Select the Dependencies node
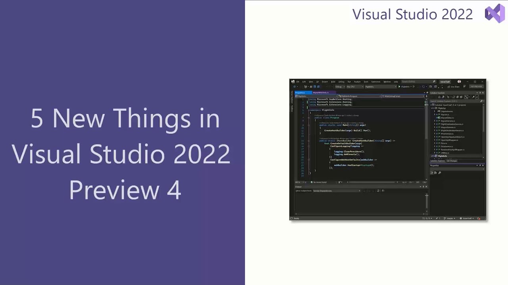This screenshot has height=285, width=508. click(x=446, y=111)
